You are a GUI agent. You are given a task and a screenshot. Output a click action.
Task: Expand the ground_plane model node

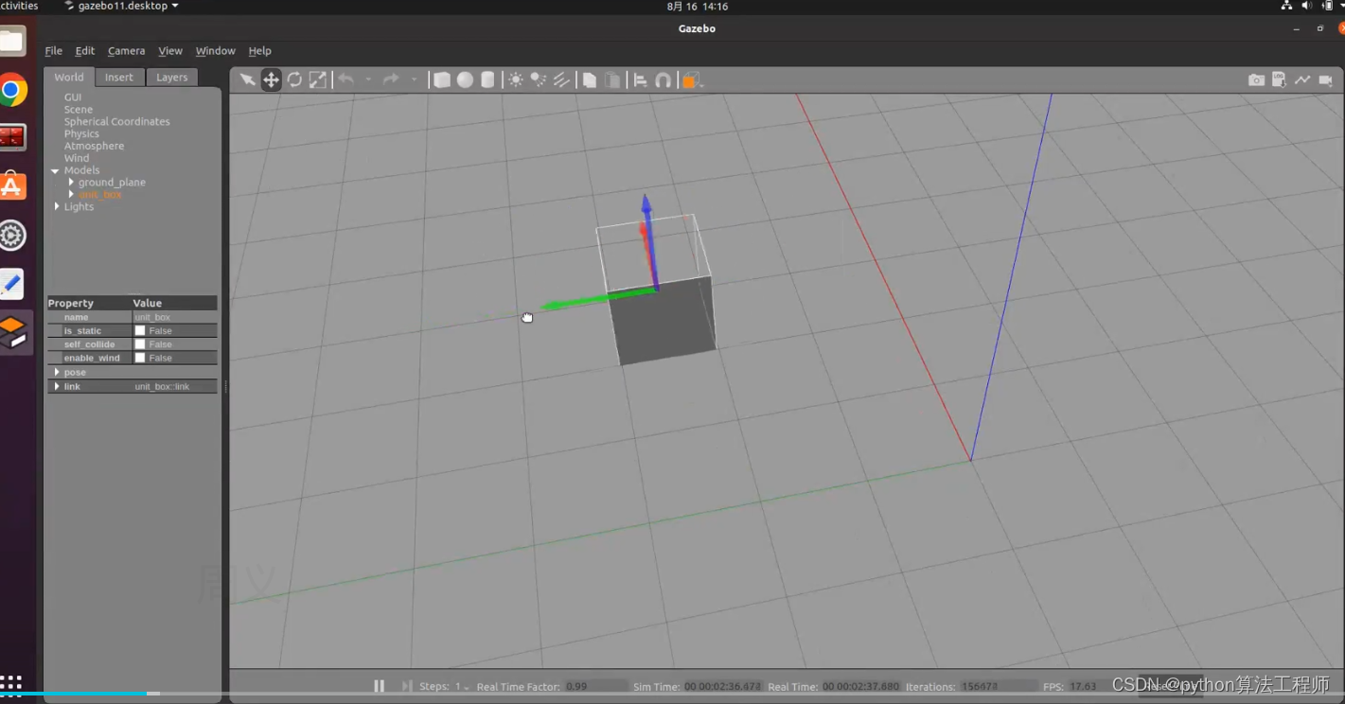pyautogui.click(x=71, y=183)
